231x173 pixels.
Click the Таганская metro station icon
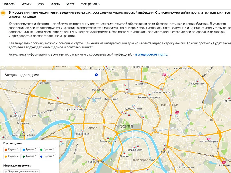164,149
